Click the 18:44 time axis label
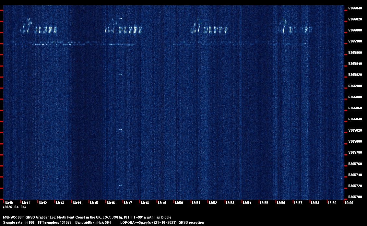Viewport: 367px width, 226px height. pos(77,203)
